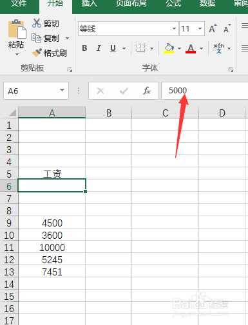Switch to the Data (数据) tab
Viewport: 248px width, 325px height.
tap(207, 4)
